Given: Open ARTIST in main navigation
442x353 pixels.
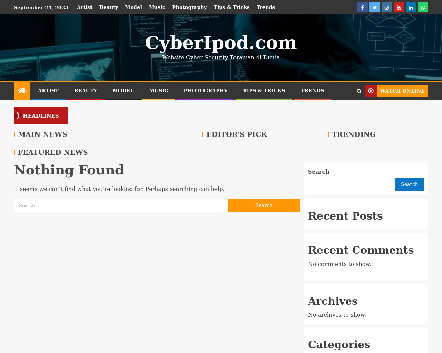Looking at the screenshot, I should click(48, 91).
